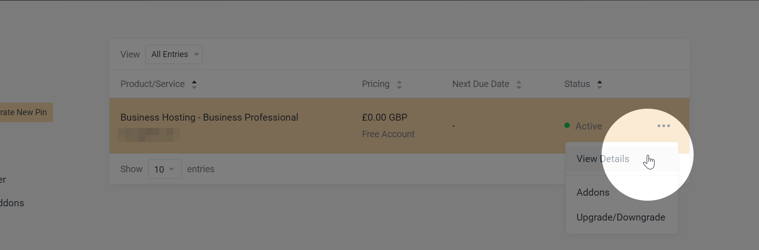The height and width of the screenshot is (250, 759).
Task: Sort by Status column arrows
Action: pyautogui.click(x=599, y=84)
